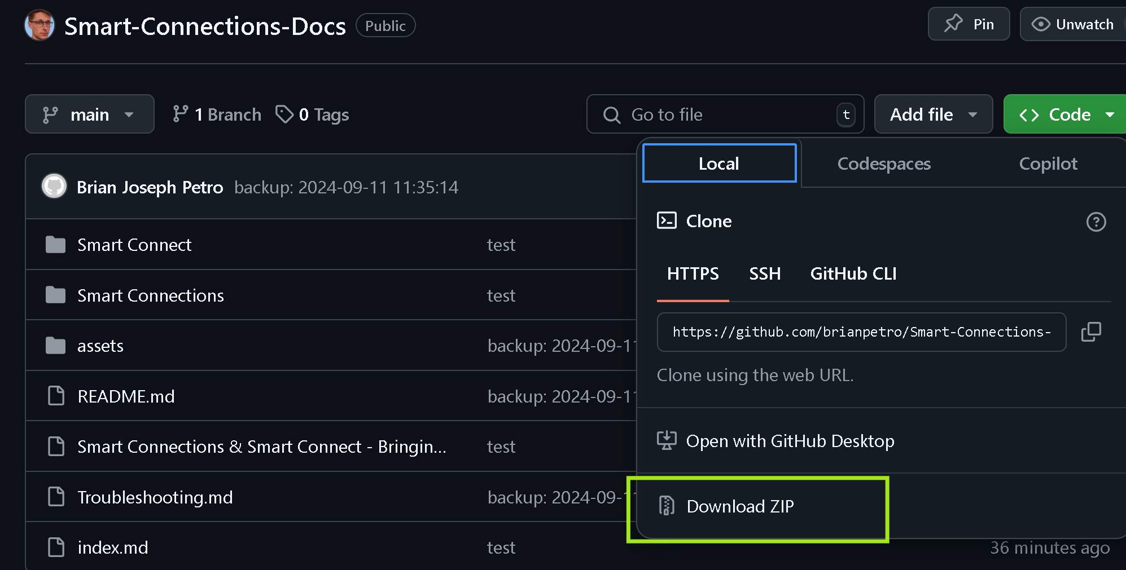Select the GitHub CLI clone option
The height and width of the screenshot is (570, 1126).
pyautogui.click(x=853, y=274)
